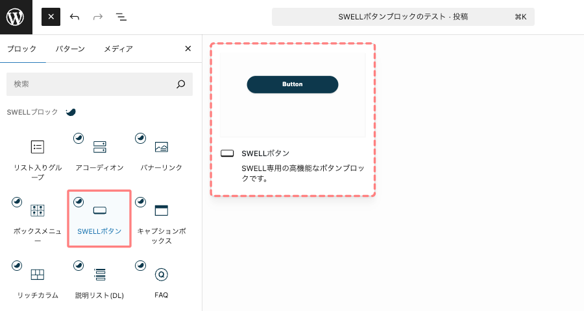Redo the last change
The image size is (584, 311).
point(97,17)
